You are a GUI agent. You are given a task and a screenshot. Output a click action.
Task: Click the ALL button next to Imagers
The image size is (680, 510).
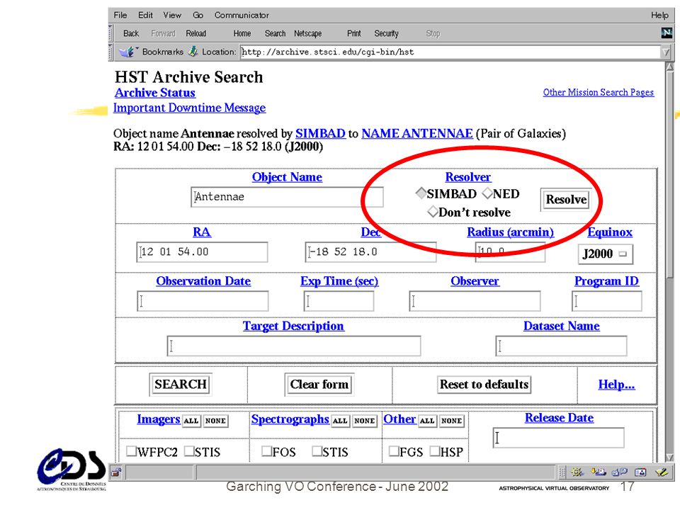pyautogui.click(x=191, y=421)
